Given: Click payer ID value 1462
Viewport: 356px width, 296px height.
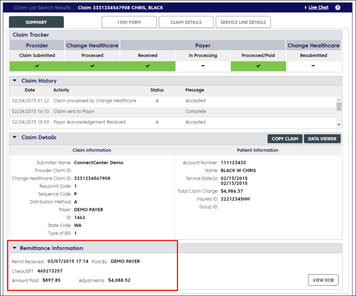Looking at the screenshot, I should pyautogui.click(x=80, y=218).
